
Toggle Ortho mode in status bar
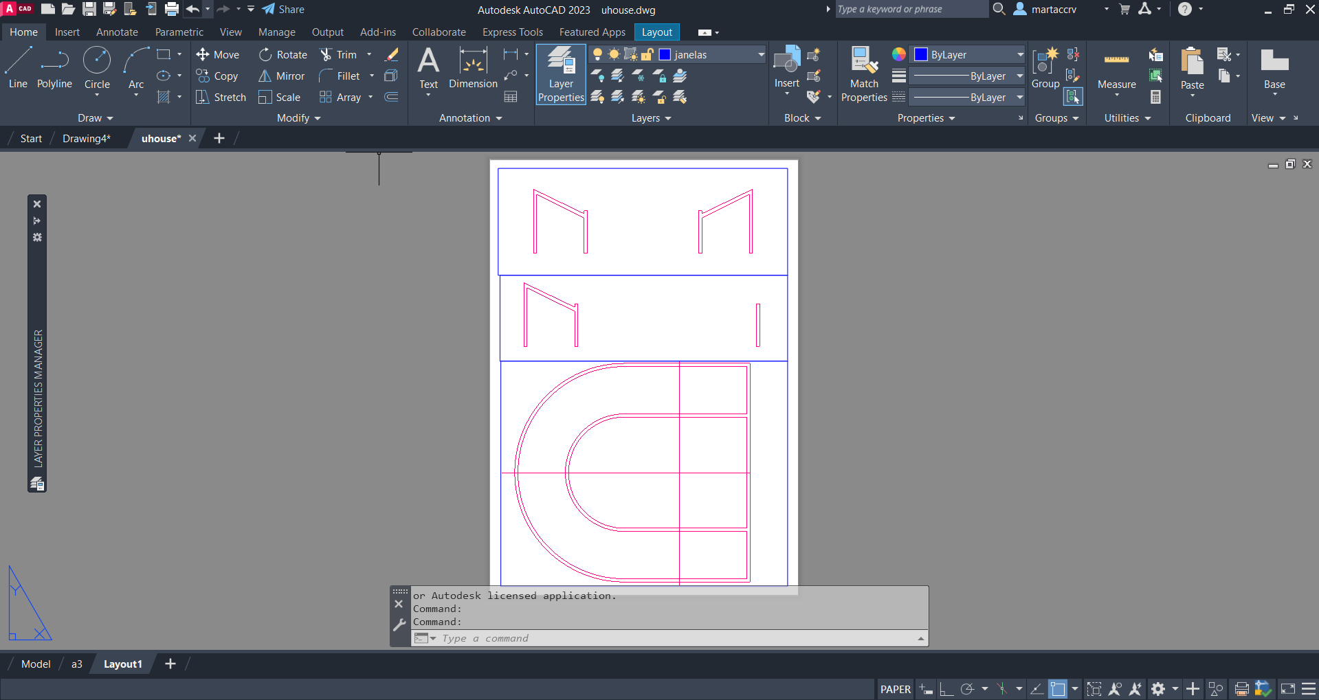946,689
